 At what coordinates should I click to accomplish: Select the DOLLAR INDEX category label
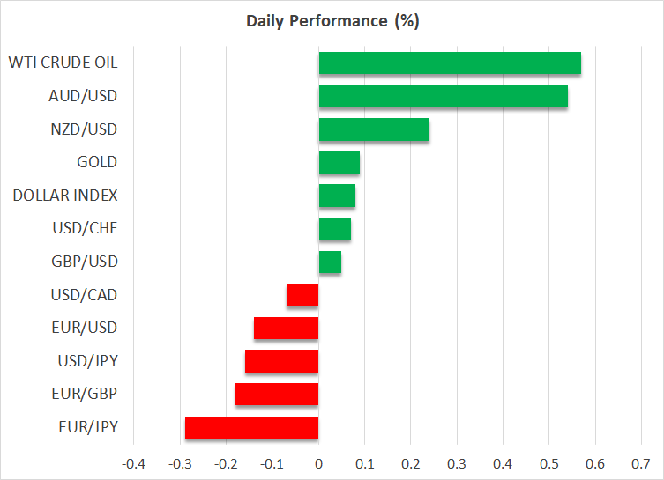click(x=65, y=196)
